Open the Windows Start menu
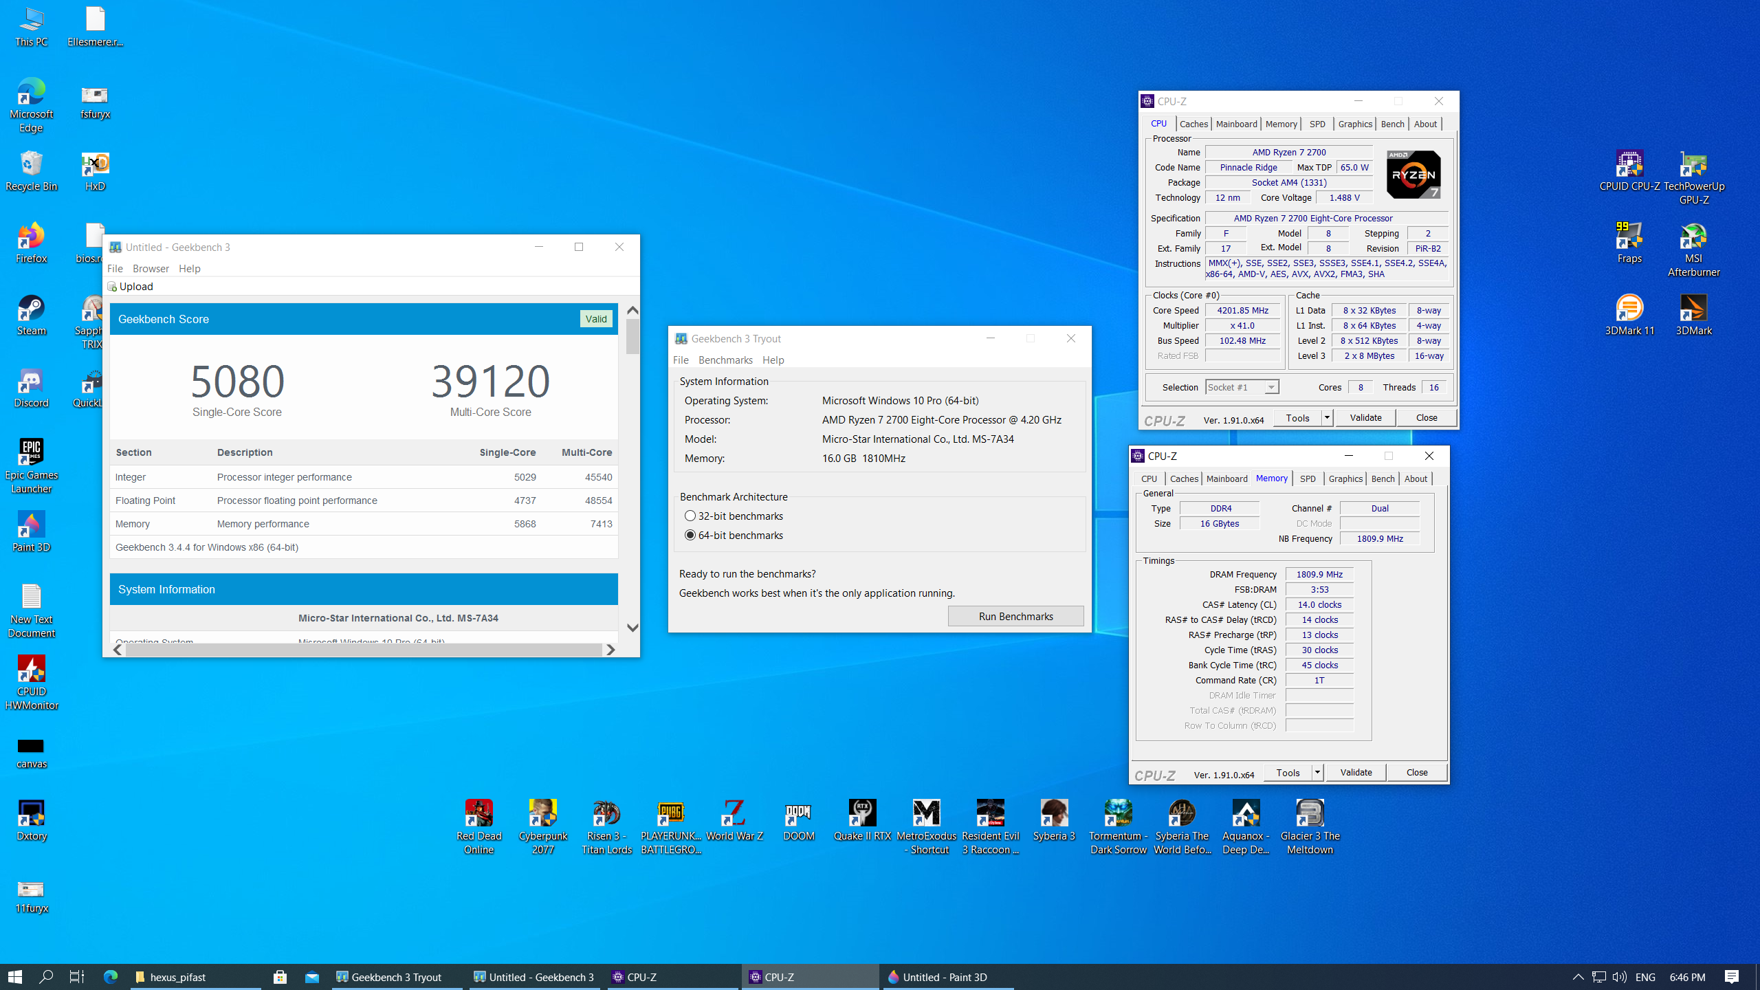 tap(15, 977)
